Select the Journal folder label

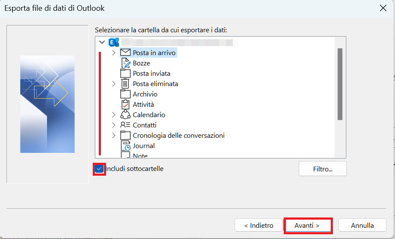(x=144, y=146)
